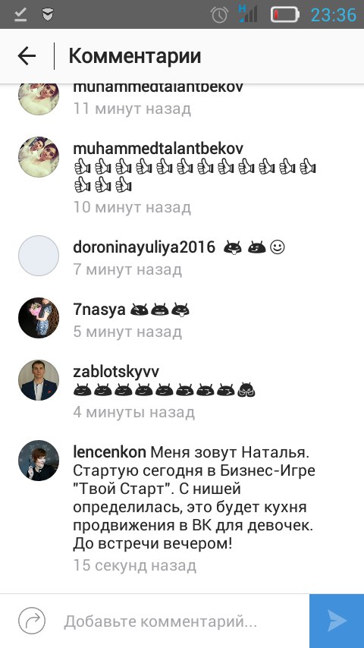Open the username link 7nasya

click(99, 310)
